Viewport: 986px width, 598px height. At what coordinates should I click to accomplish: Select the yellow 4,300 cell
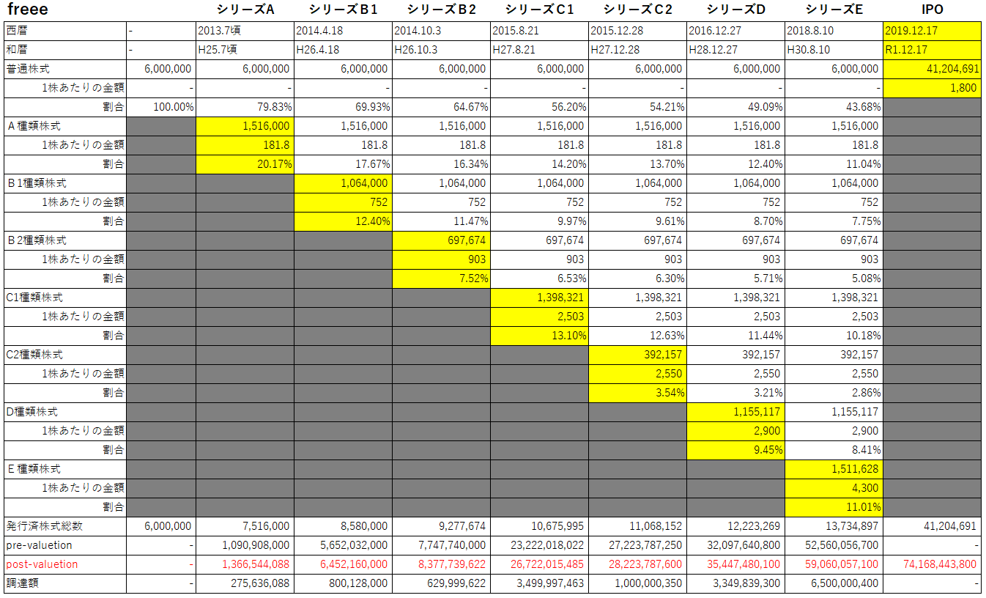834,489
